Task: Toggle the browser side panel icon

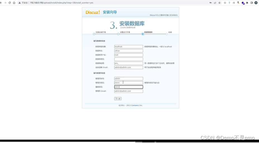Action: 251,3
